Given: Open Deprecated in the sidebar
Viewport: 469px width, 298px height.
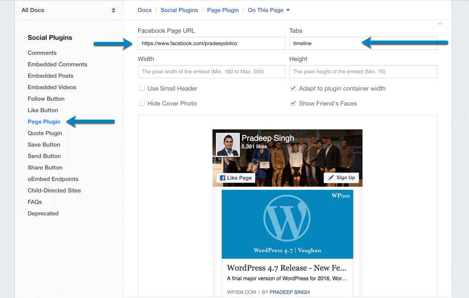Looking at the screenshot, I should click(43, 213).
